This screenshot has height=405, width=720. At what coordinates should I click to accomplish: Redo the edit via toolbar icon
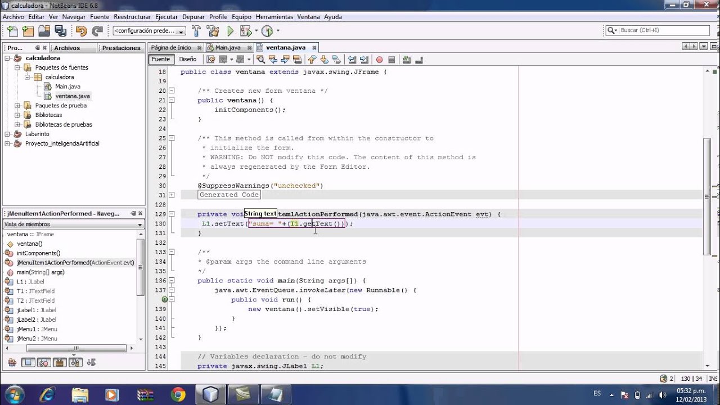coord(97,31)
